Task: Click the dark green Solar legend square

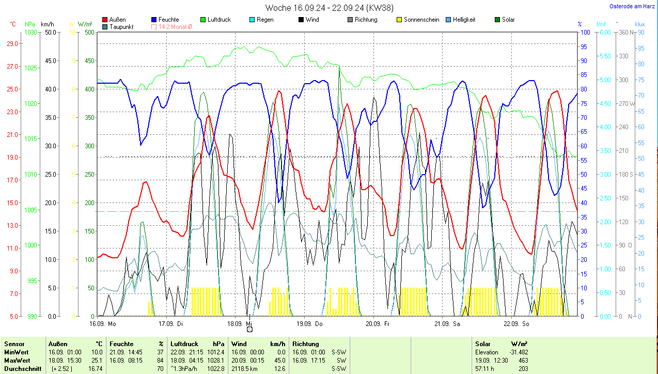Action: (x=497, y=20)
